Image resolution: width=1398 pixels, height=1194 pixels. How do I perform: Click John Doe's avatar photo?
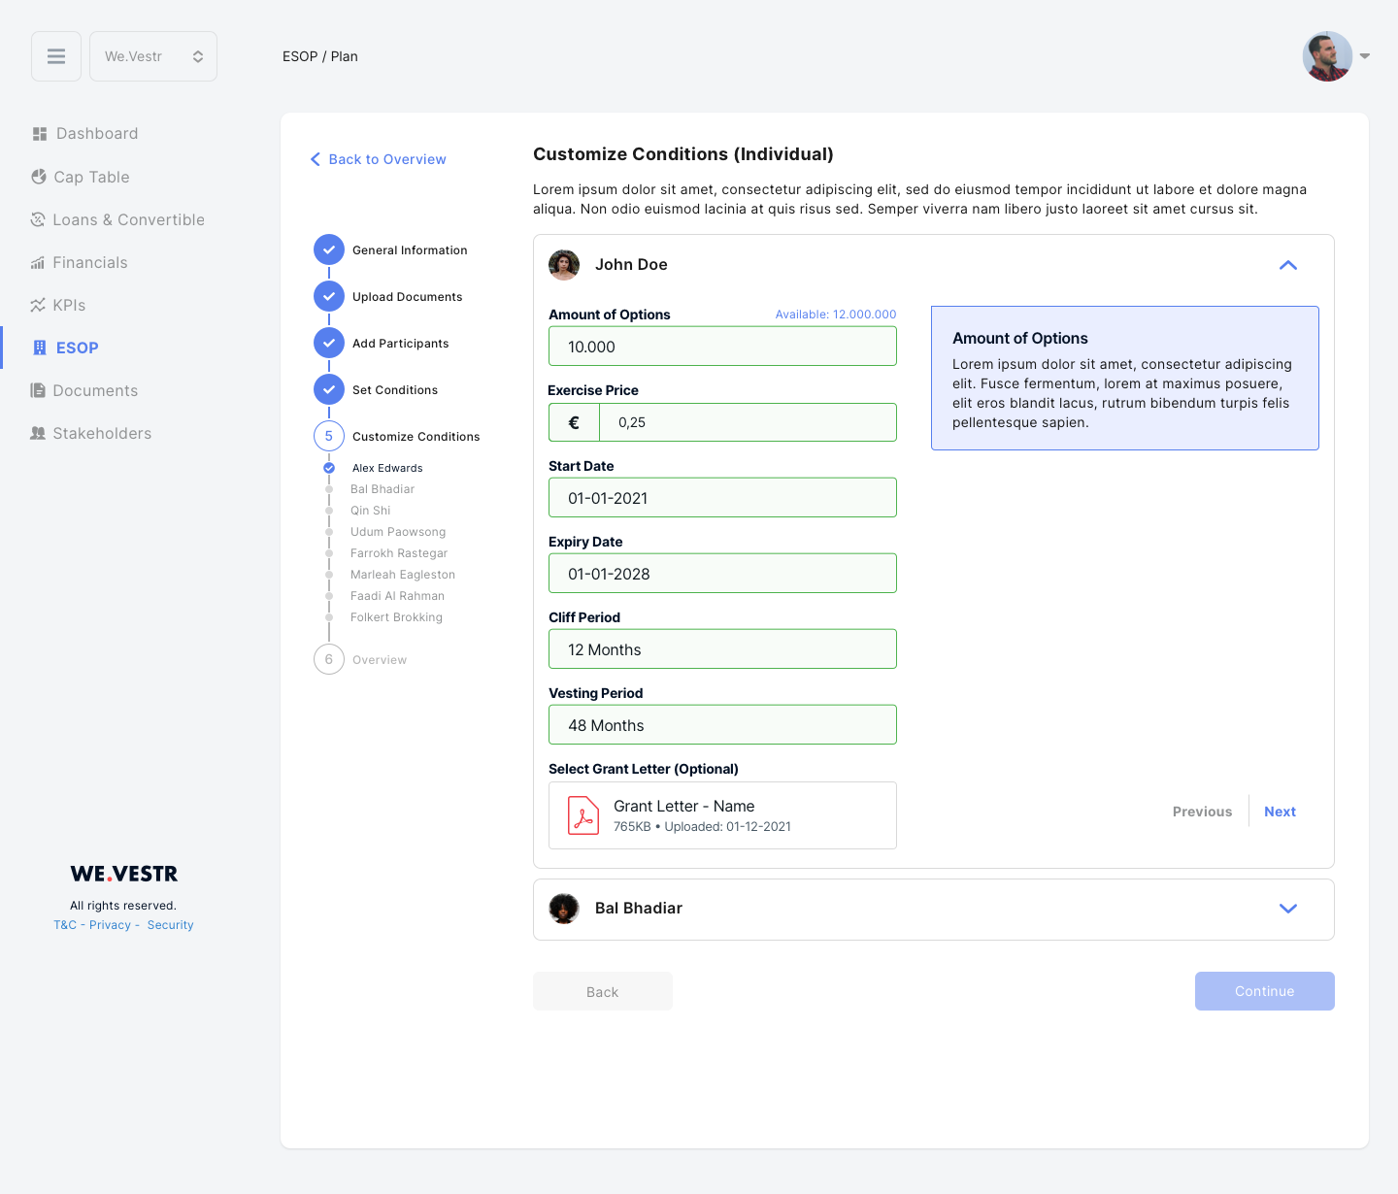pos(564,265)
